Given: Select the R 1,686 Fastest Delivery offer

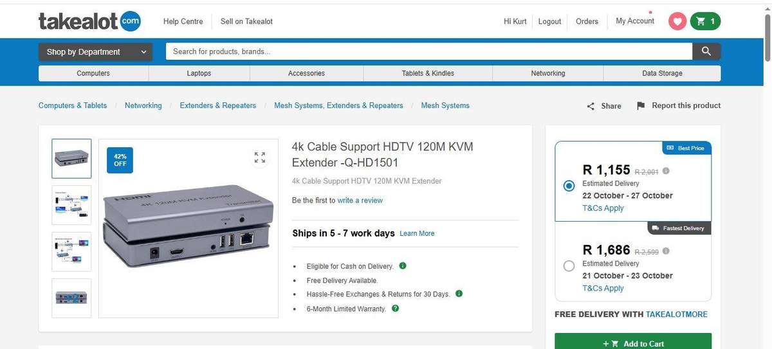Looking at the screenshot, I should [569, 266].
